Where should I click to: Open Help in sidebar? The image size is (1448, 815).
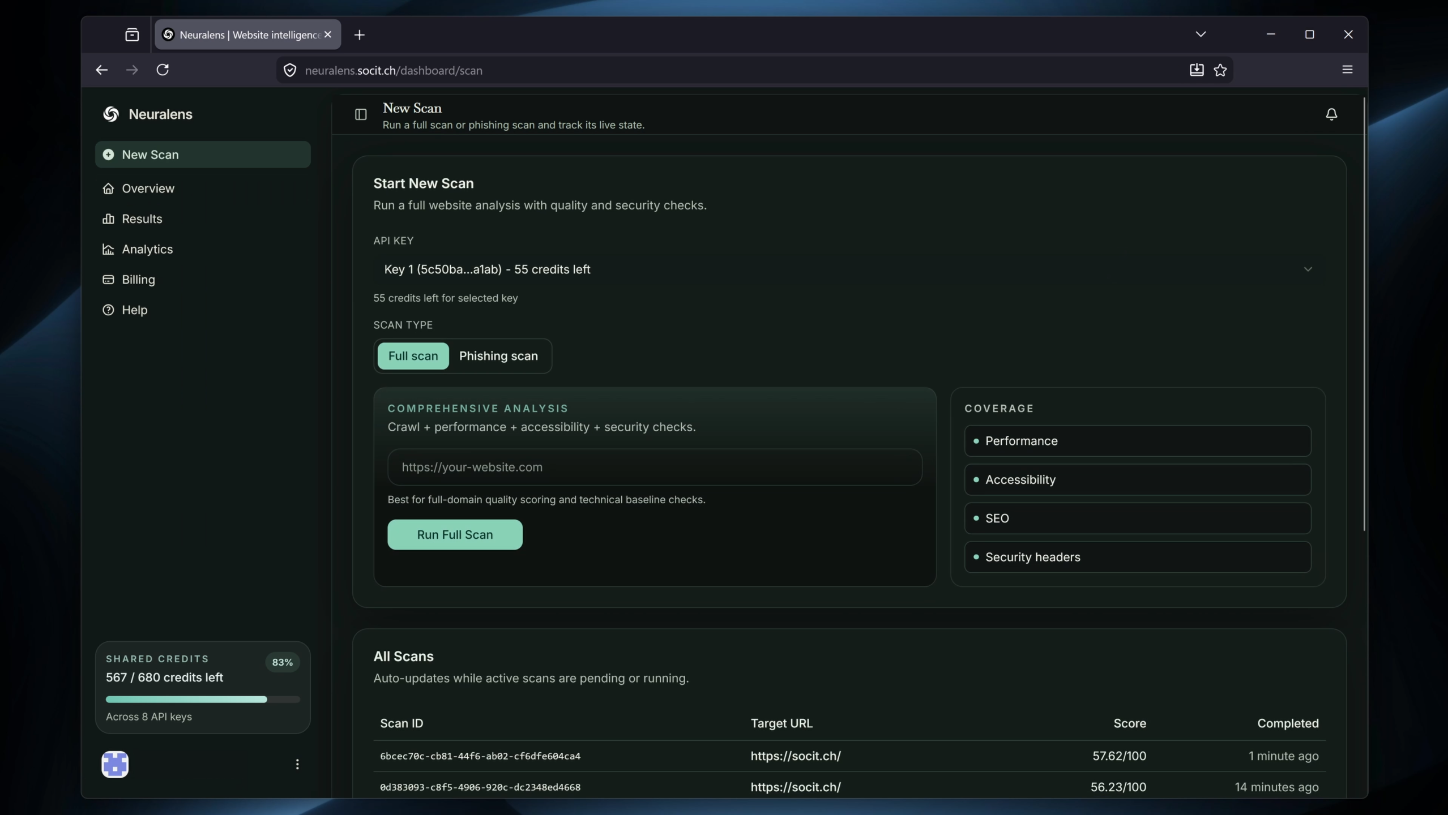click(x=203, y=310)
